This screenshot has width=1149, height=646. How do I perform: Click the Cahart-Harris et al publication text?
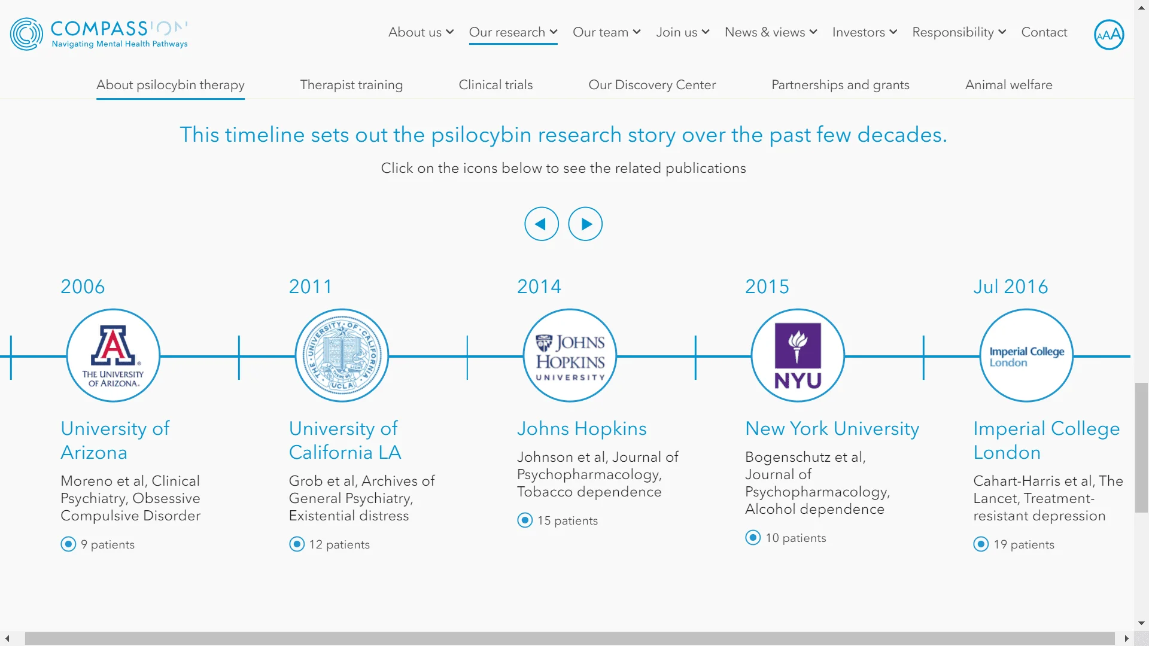click(x=1048, y=498)
